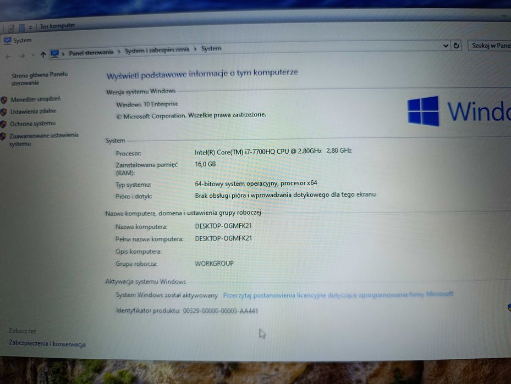511x384 pixels.
Task: Expand chevron after System i zabezpieczenia
Action: point(195,49)
